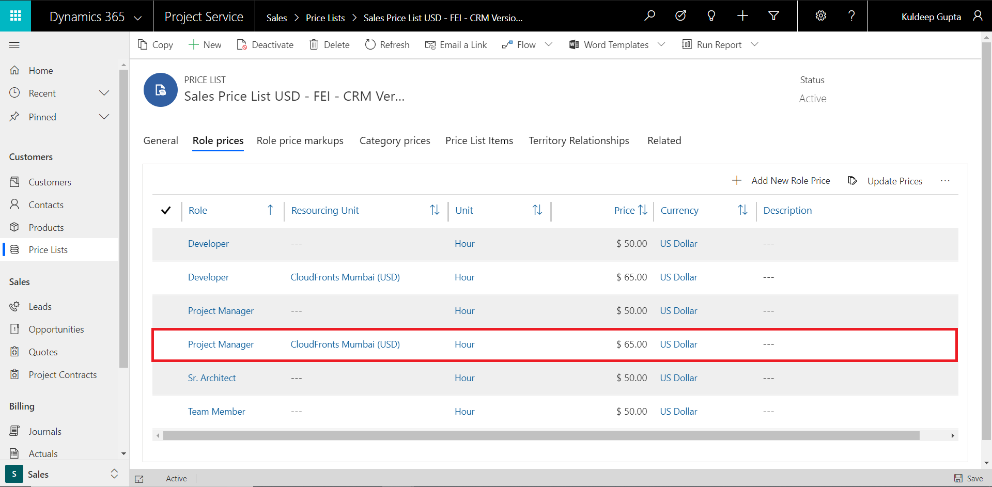
Task: Sort by Resourcing Unit column
Action: [x=435, y=210]
